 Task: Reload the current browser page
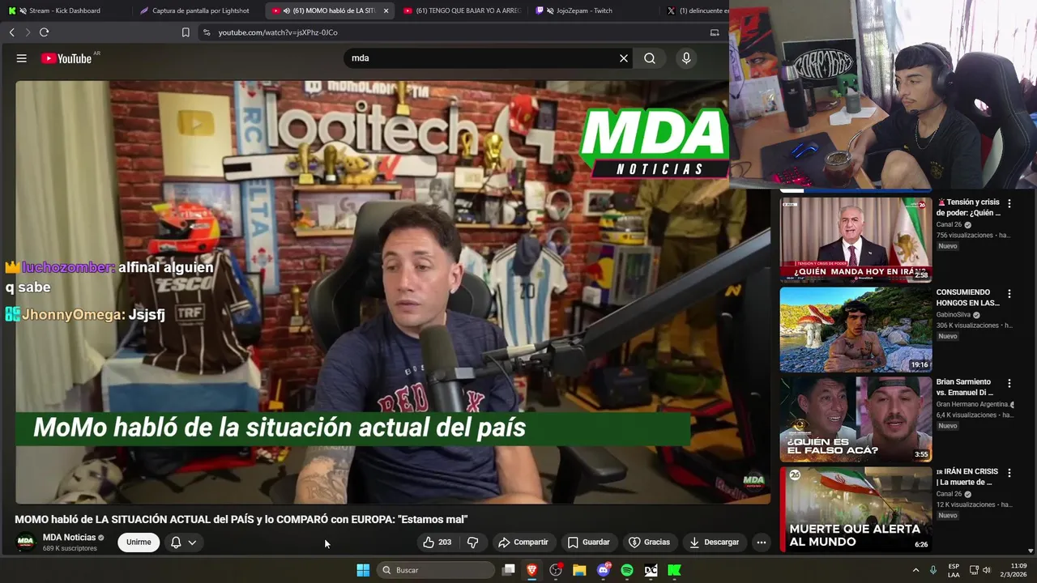click(x=44, y=32)
